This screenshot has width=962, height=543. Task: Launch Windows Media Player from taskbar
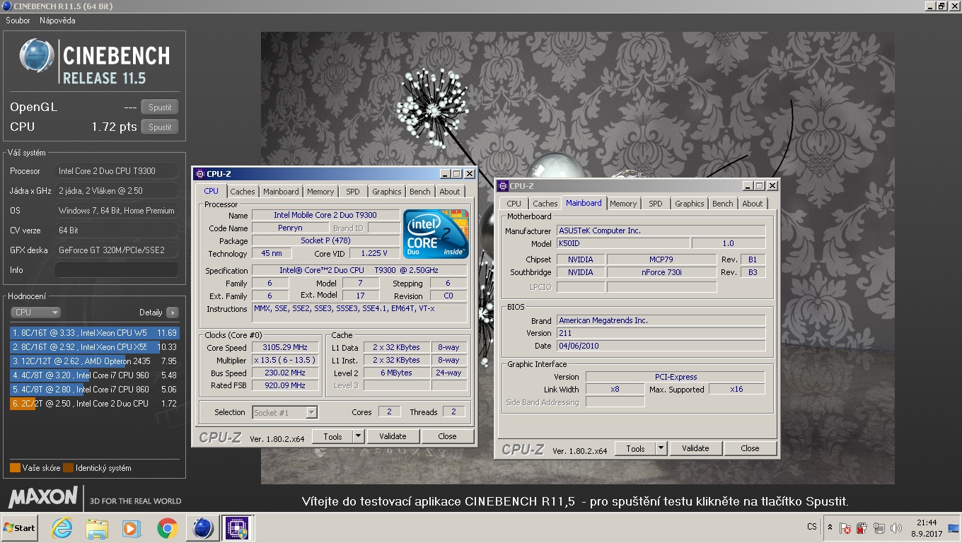point(132,528)
